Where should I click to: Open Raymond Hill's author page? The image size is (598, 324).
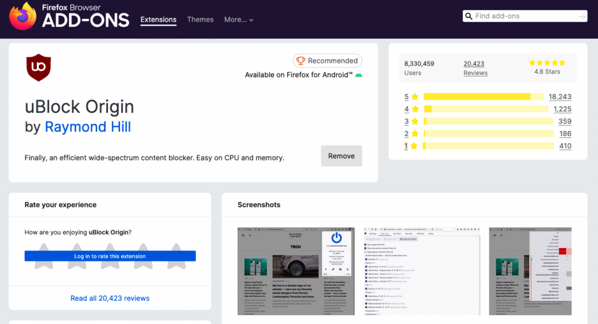(x=88, y=127)
